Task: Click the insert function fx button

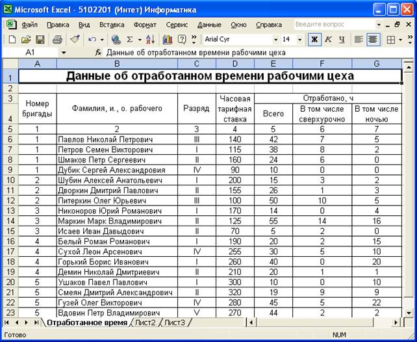Action: pyautogui.click(x=98, y=52)
